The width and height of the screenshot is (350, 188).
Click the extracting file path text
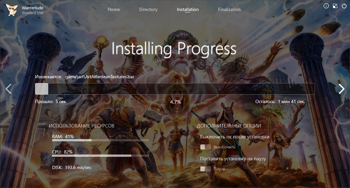[x=99, y=77]
